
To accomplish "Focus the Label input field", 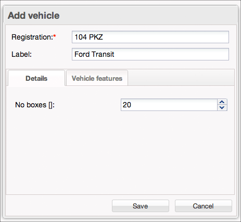I will [150, 54].
